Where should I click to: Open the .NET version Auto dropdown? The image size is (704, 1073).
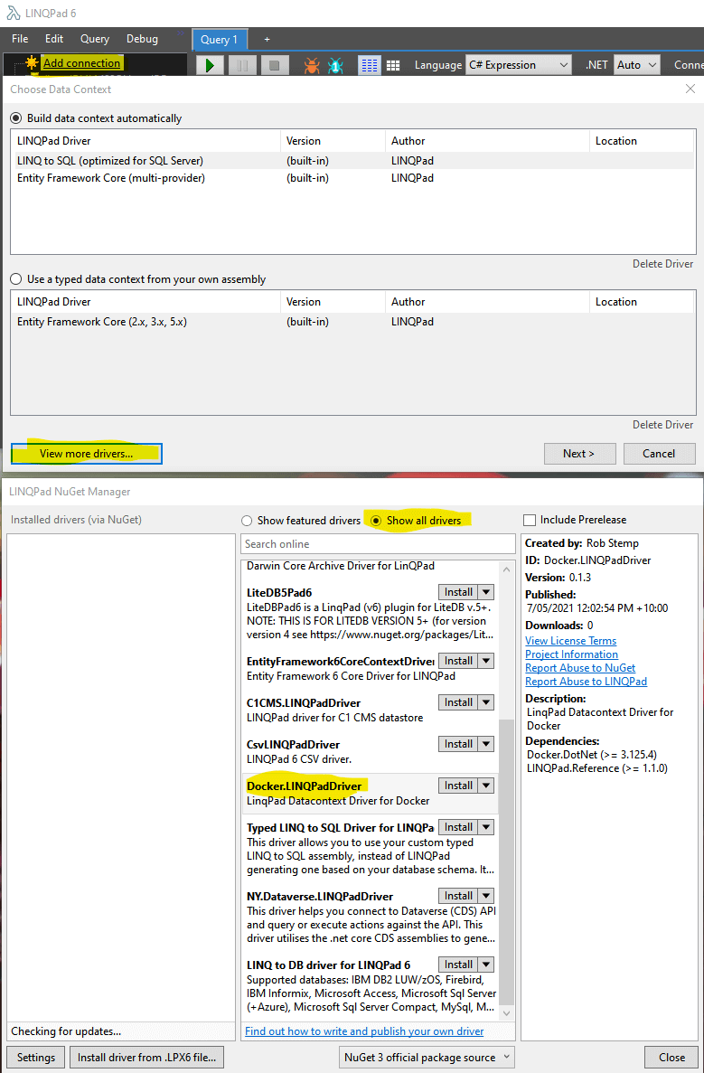click(636, 65)
